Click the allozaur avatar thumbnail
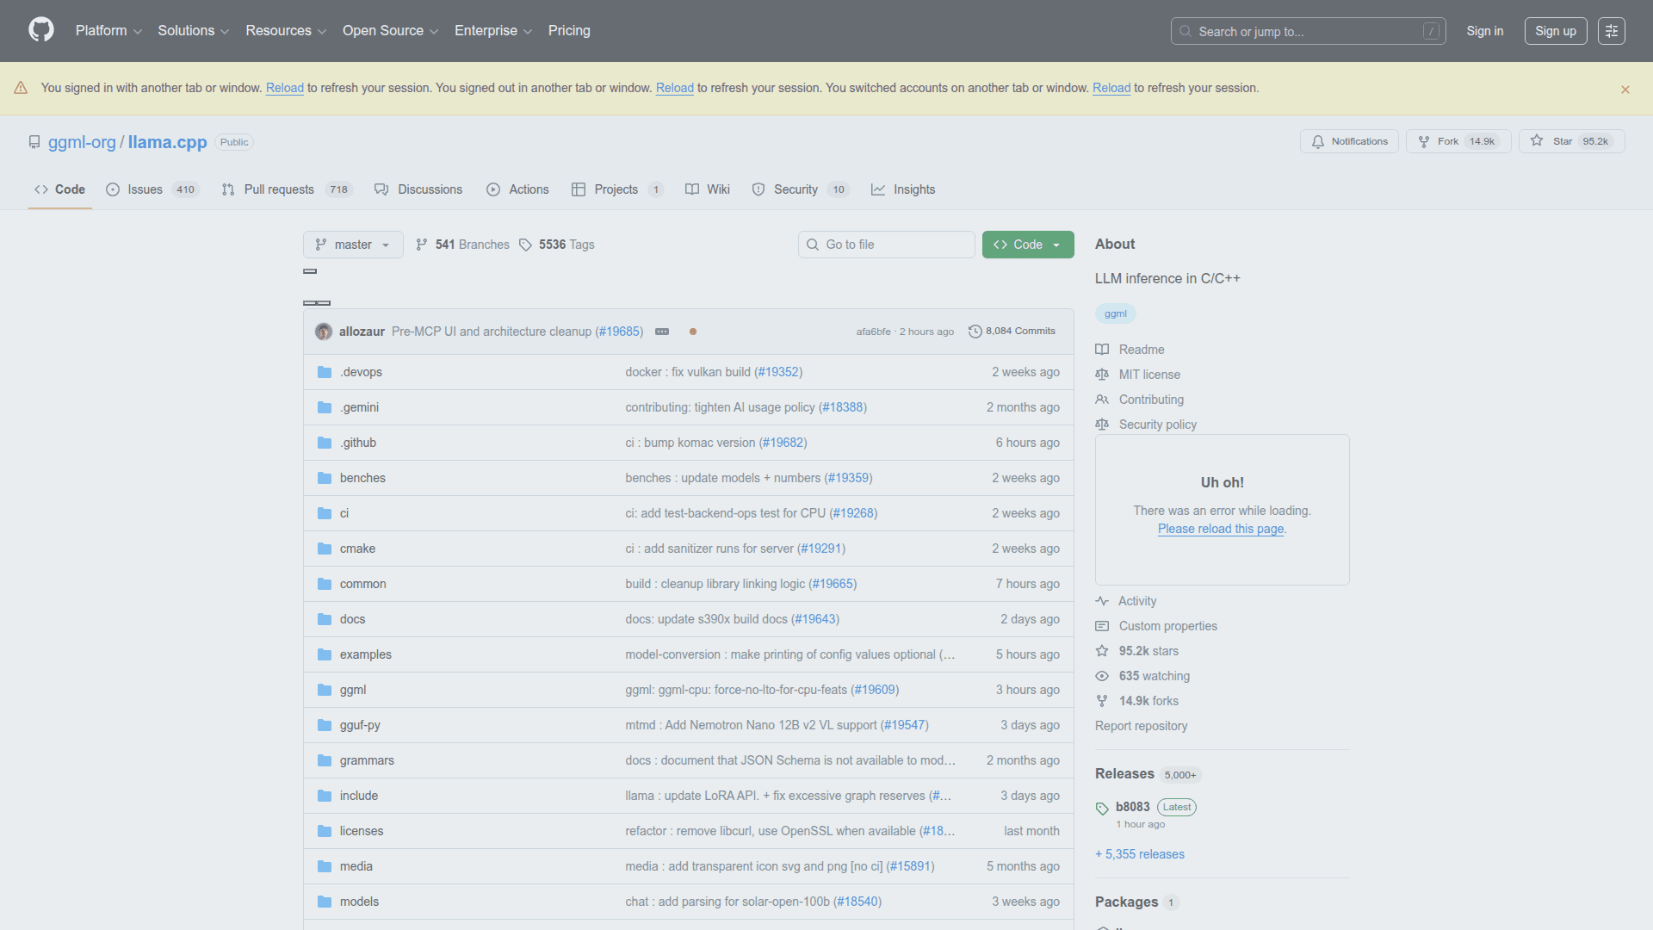 coord(324,332)
